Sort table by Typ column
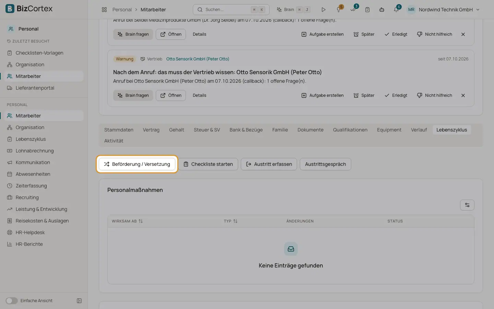 tap(231, 221)
